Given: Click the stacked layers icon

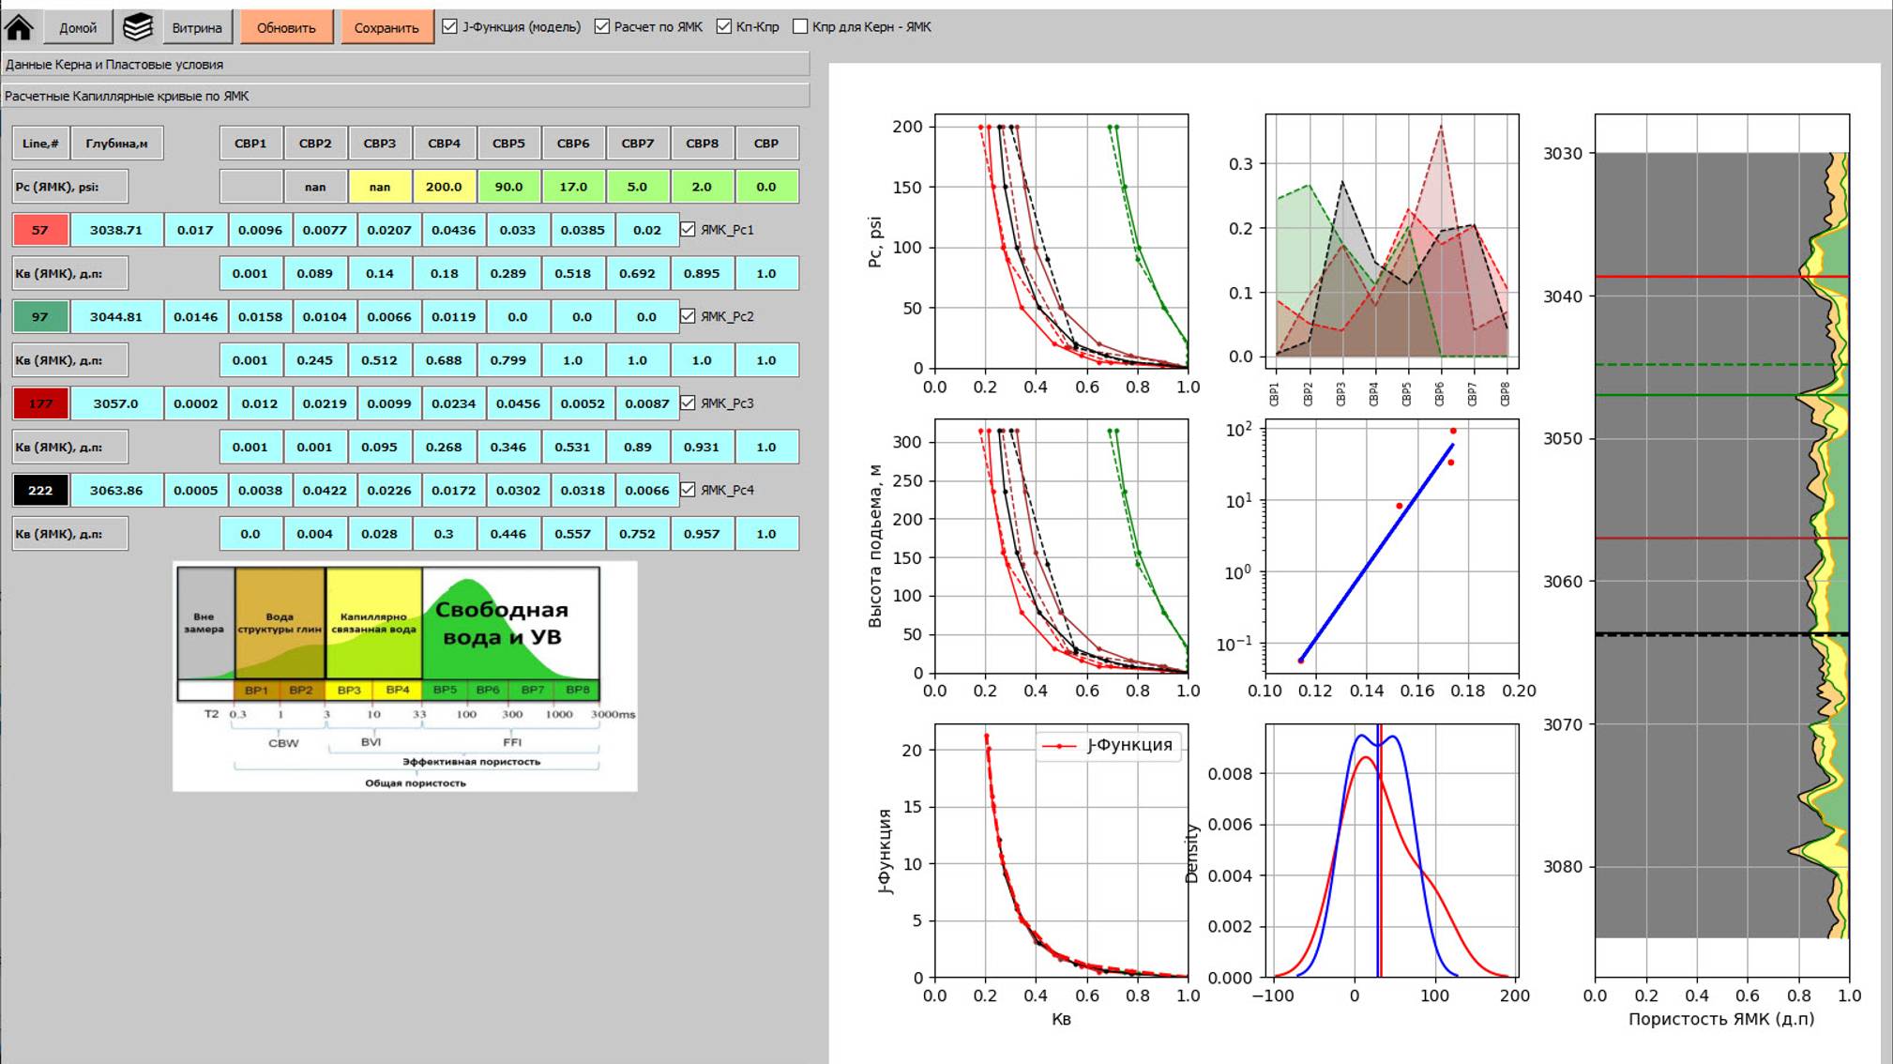Looking at the screenshot, I should 138,27.
